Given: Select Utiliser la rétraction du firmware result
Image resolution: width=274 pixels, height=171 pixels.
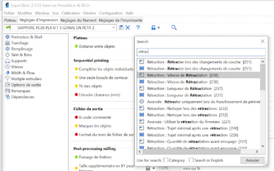Looking at the screenshot, I should (x=199, y=122).
